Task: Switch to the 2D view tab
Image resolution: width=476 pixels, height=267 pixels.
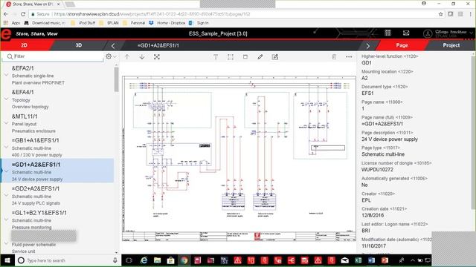Action: pos(24,45)
